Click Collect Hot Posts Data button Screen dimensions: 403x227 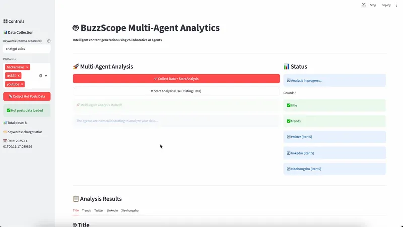tap(27, 96)
